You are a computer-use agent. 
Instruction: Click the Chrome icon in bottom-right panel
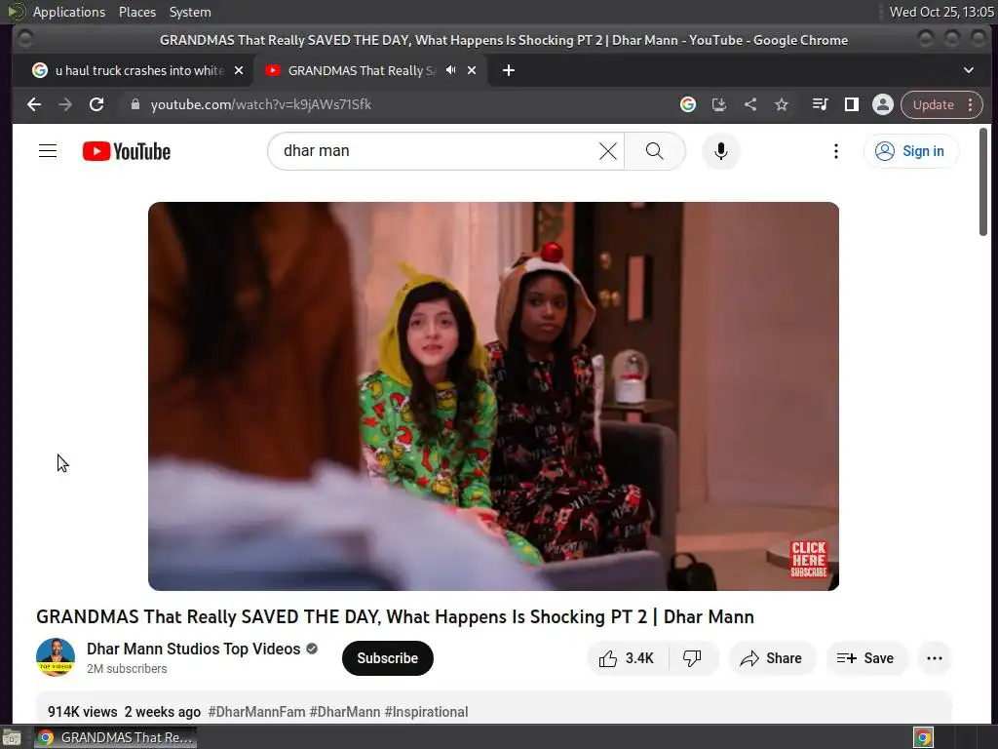(923, 737)
